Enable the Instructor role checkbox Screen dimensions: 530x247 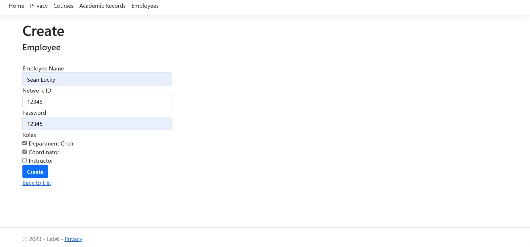click(x=25, y=160)
